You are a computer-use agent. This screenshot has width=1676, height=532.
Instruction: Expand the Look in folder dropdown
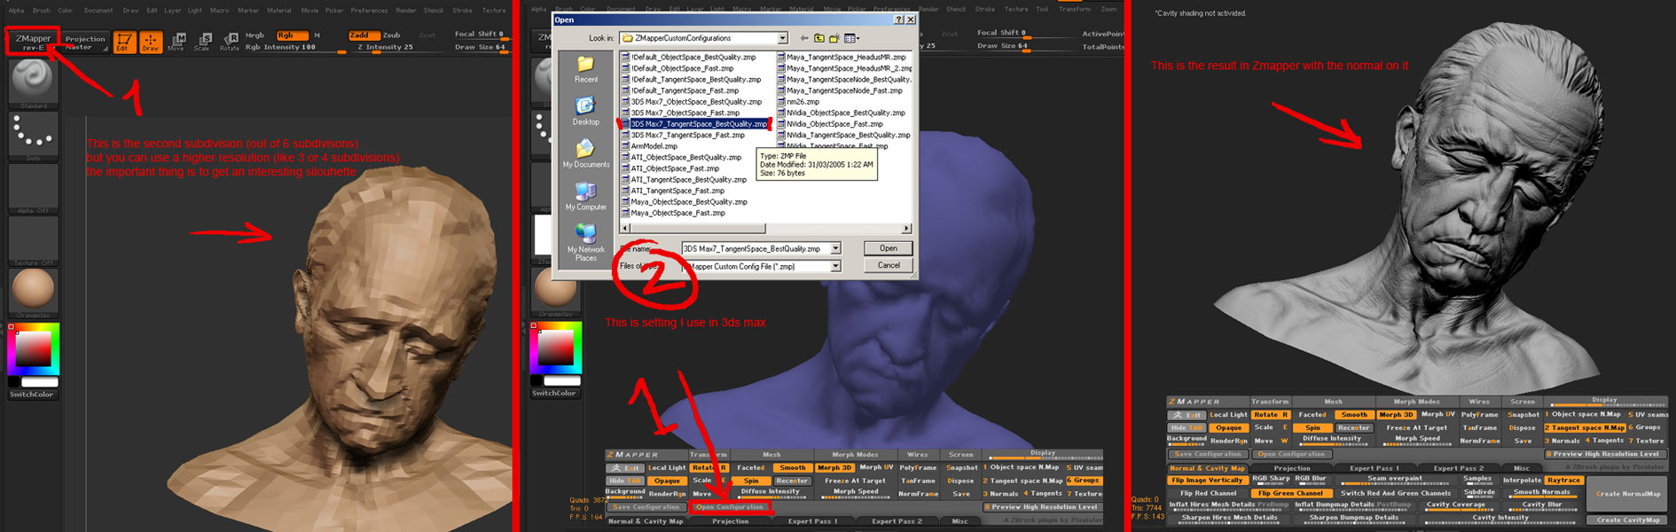click(782, 38)
